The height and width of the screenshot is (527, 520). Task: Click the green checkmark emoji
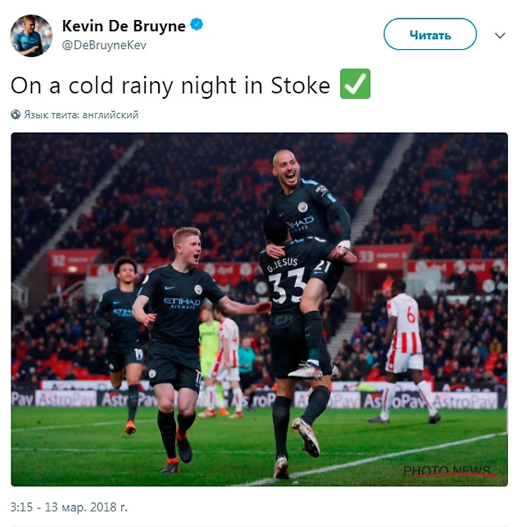pos(355,84)
